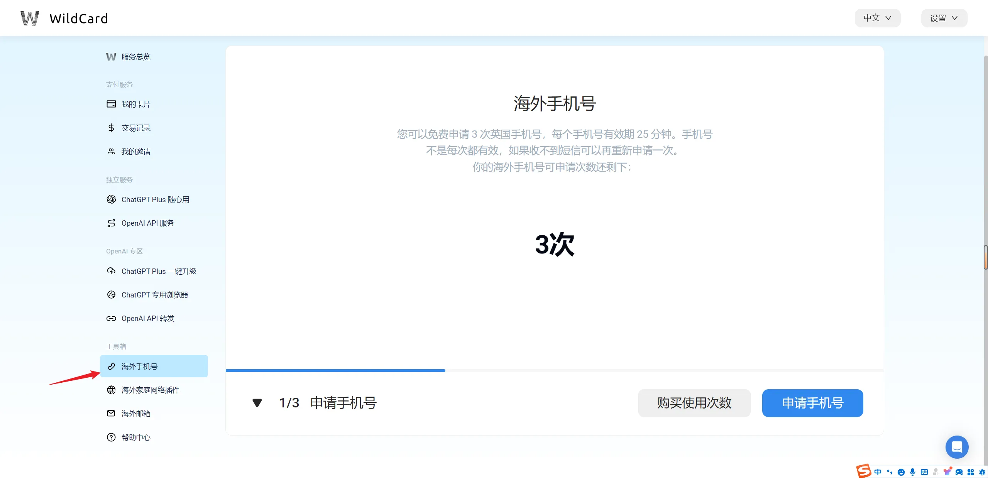Click the 购买使用次数 button
988x478 pixels.
coord(694,402)
